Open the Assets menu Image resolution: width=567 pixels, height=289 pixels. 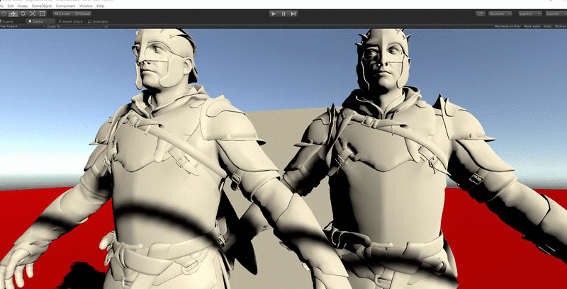[x=23, y=6]
